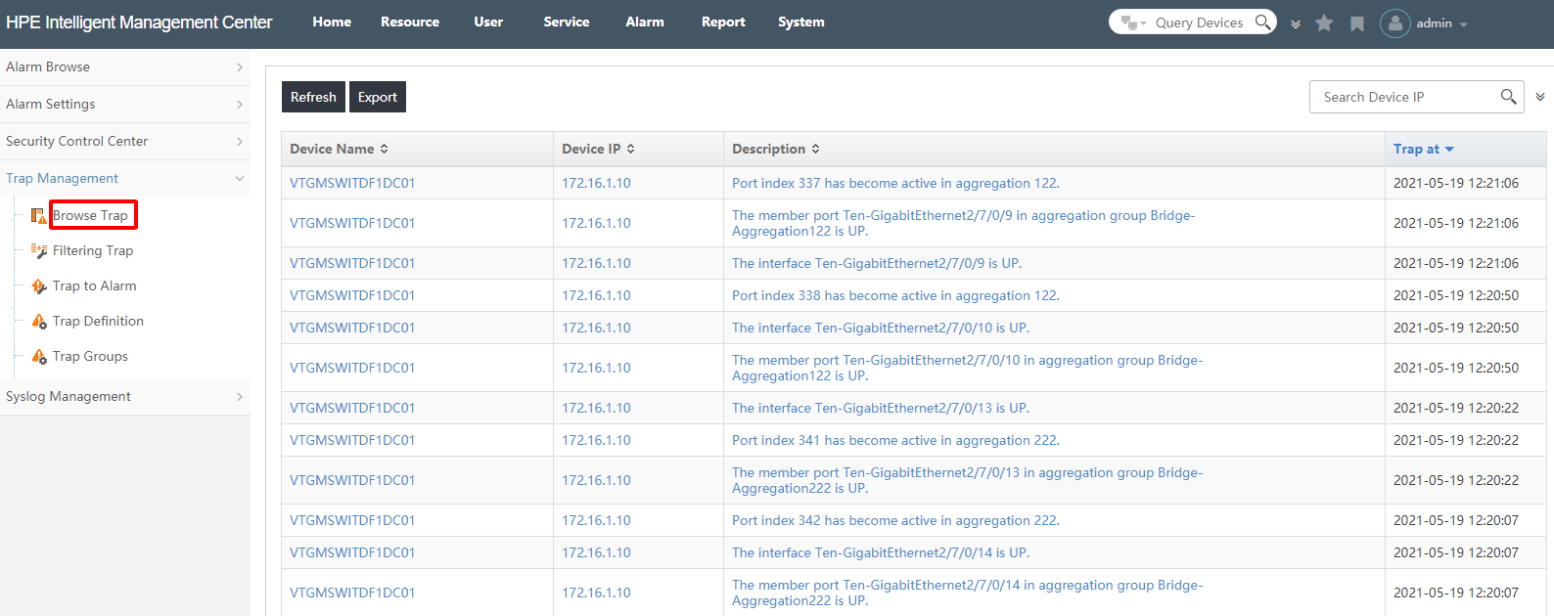Open 172.16.1.10 in the Port index 337 row
The height and width of the screenshot is (616, 1554).
[596, 183]
